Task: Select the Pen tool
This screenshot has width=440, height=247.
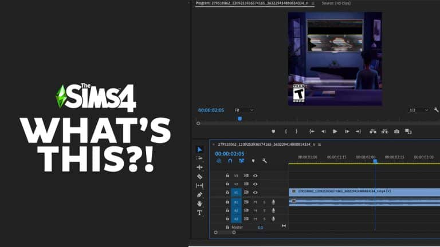Action: (x=199, y=194)
